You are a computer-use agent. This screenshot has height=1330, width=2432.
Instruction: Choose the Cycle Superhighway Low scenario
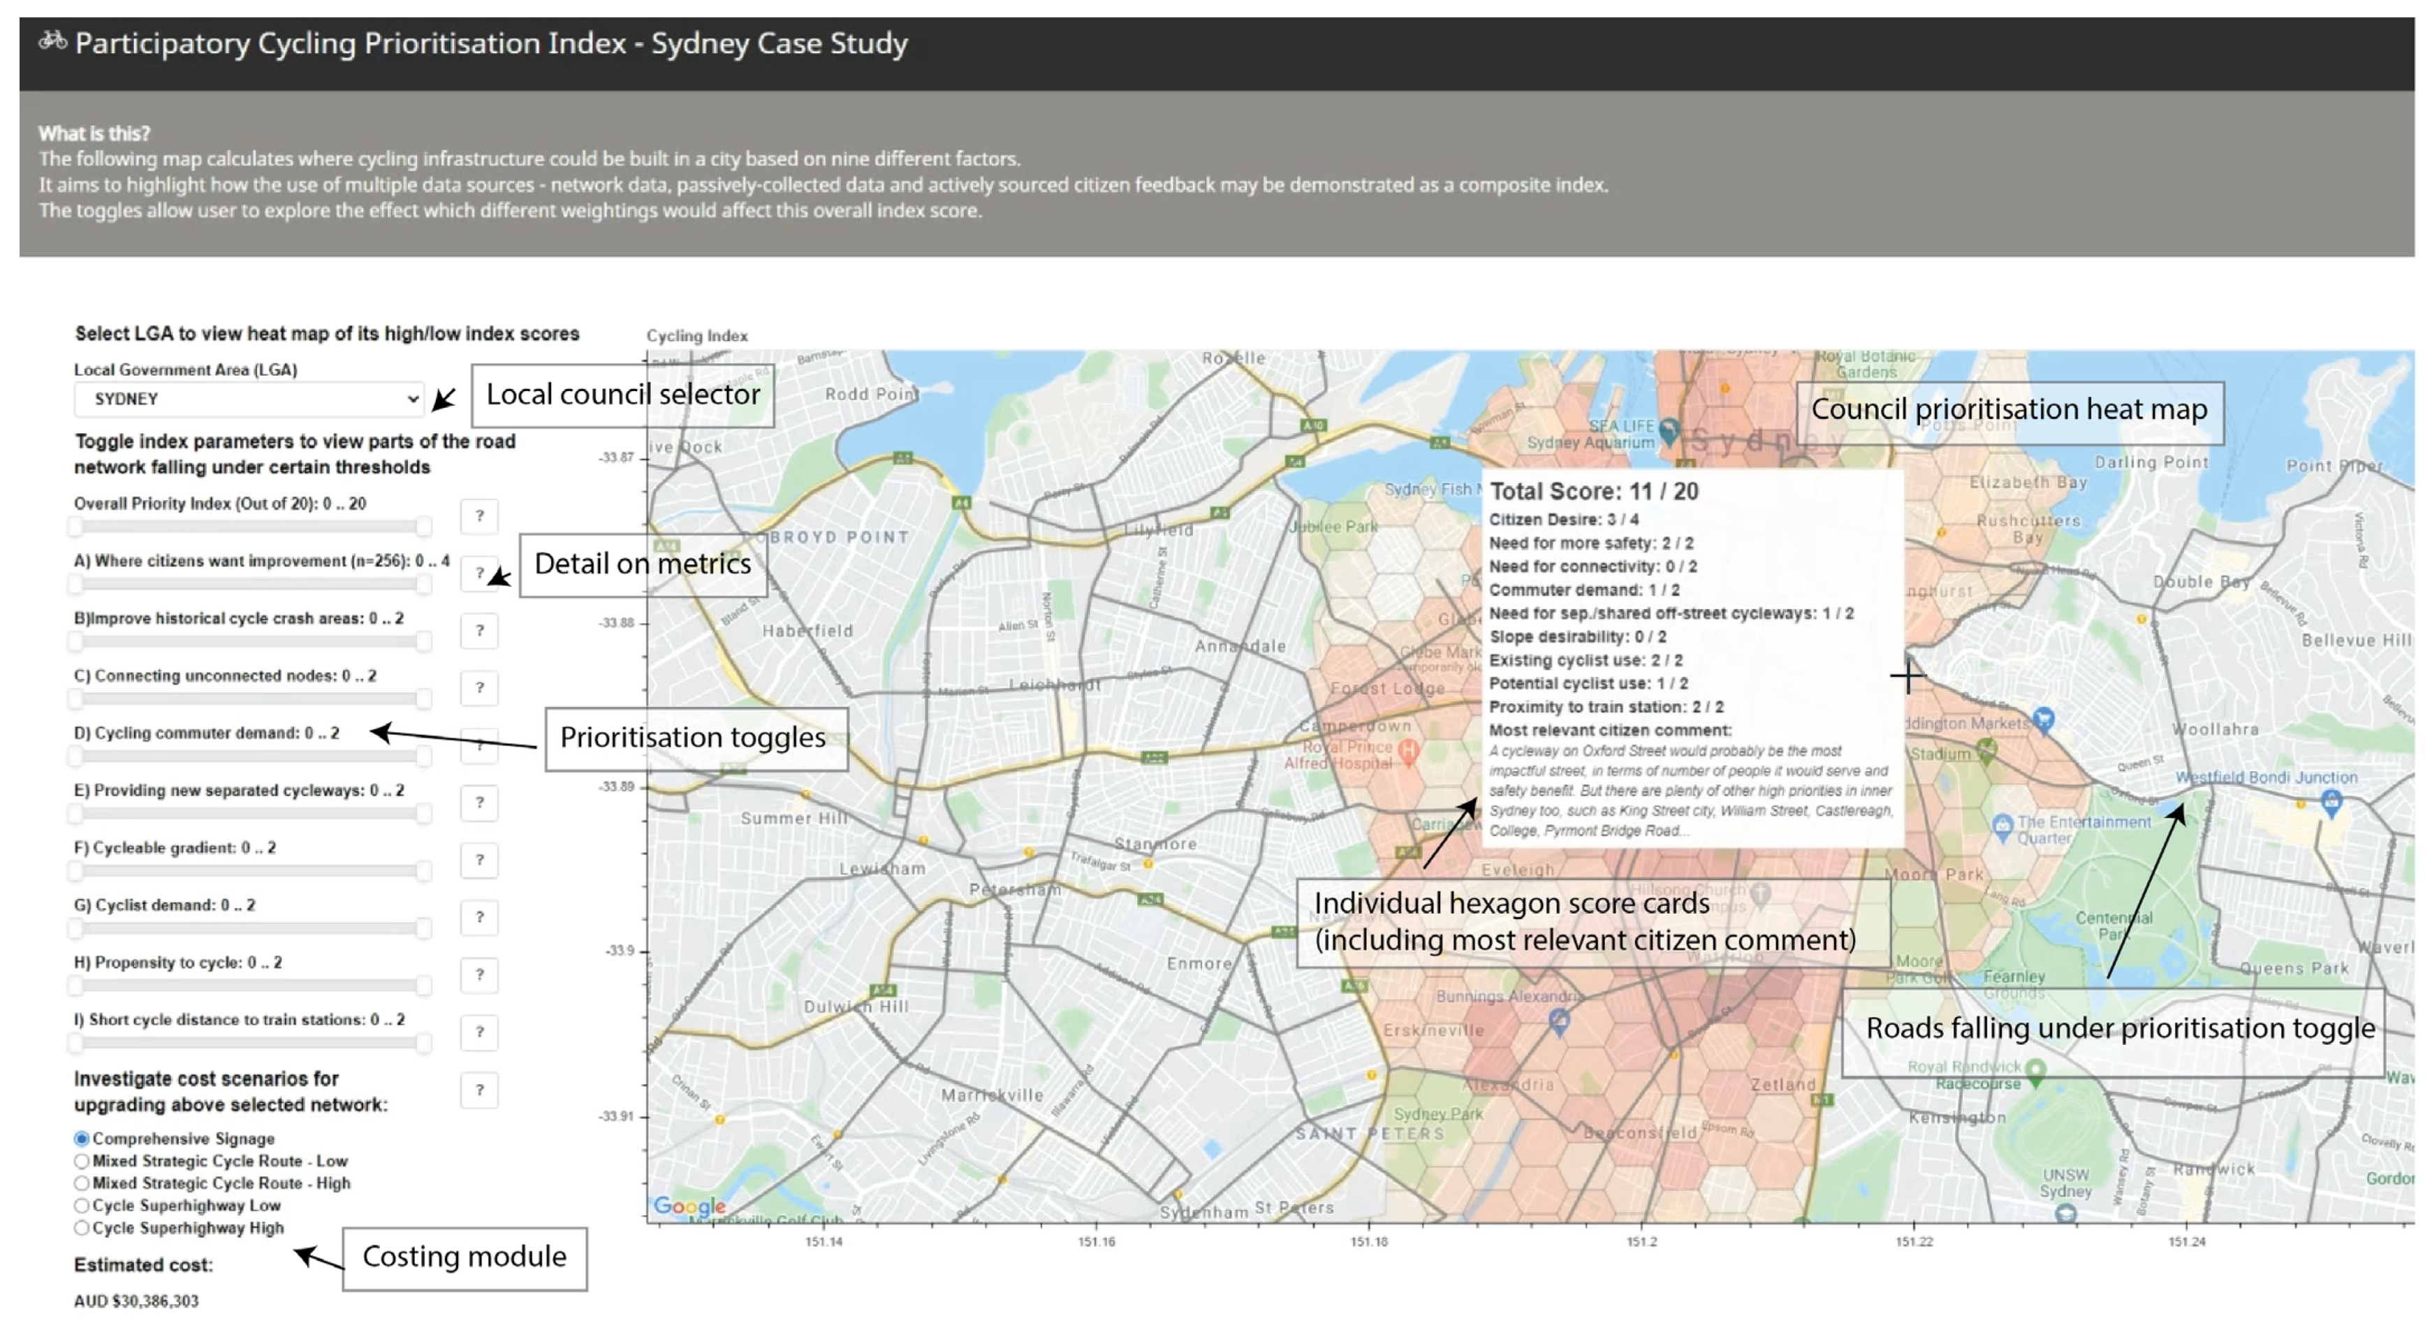82,1206
